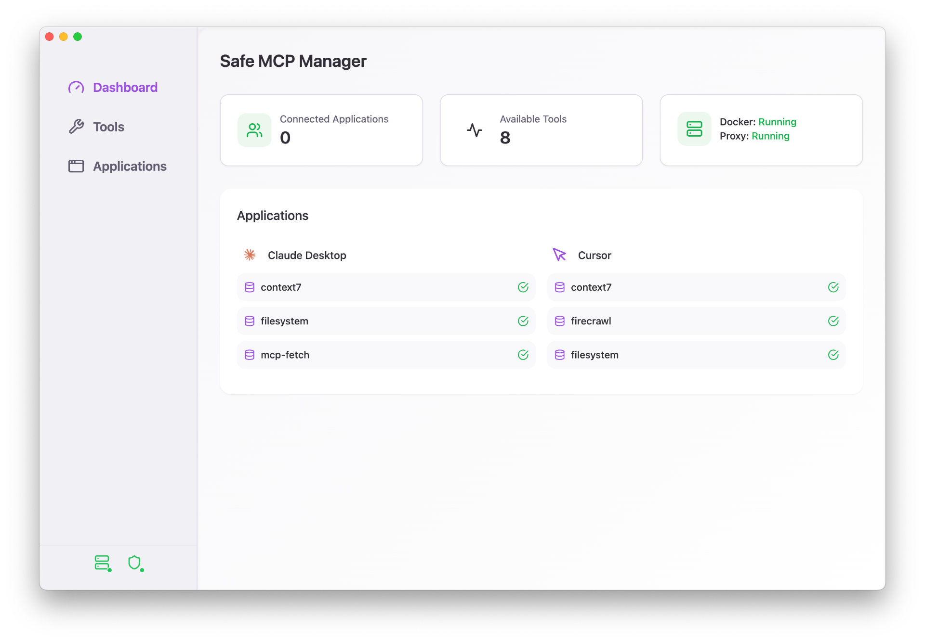Click the firecrawl server row
Screen dimensions: 925x642
pos(696,321)
